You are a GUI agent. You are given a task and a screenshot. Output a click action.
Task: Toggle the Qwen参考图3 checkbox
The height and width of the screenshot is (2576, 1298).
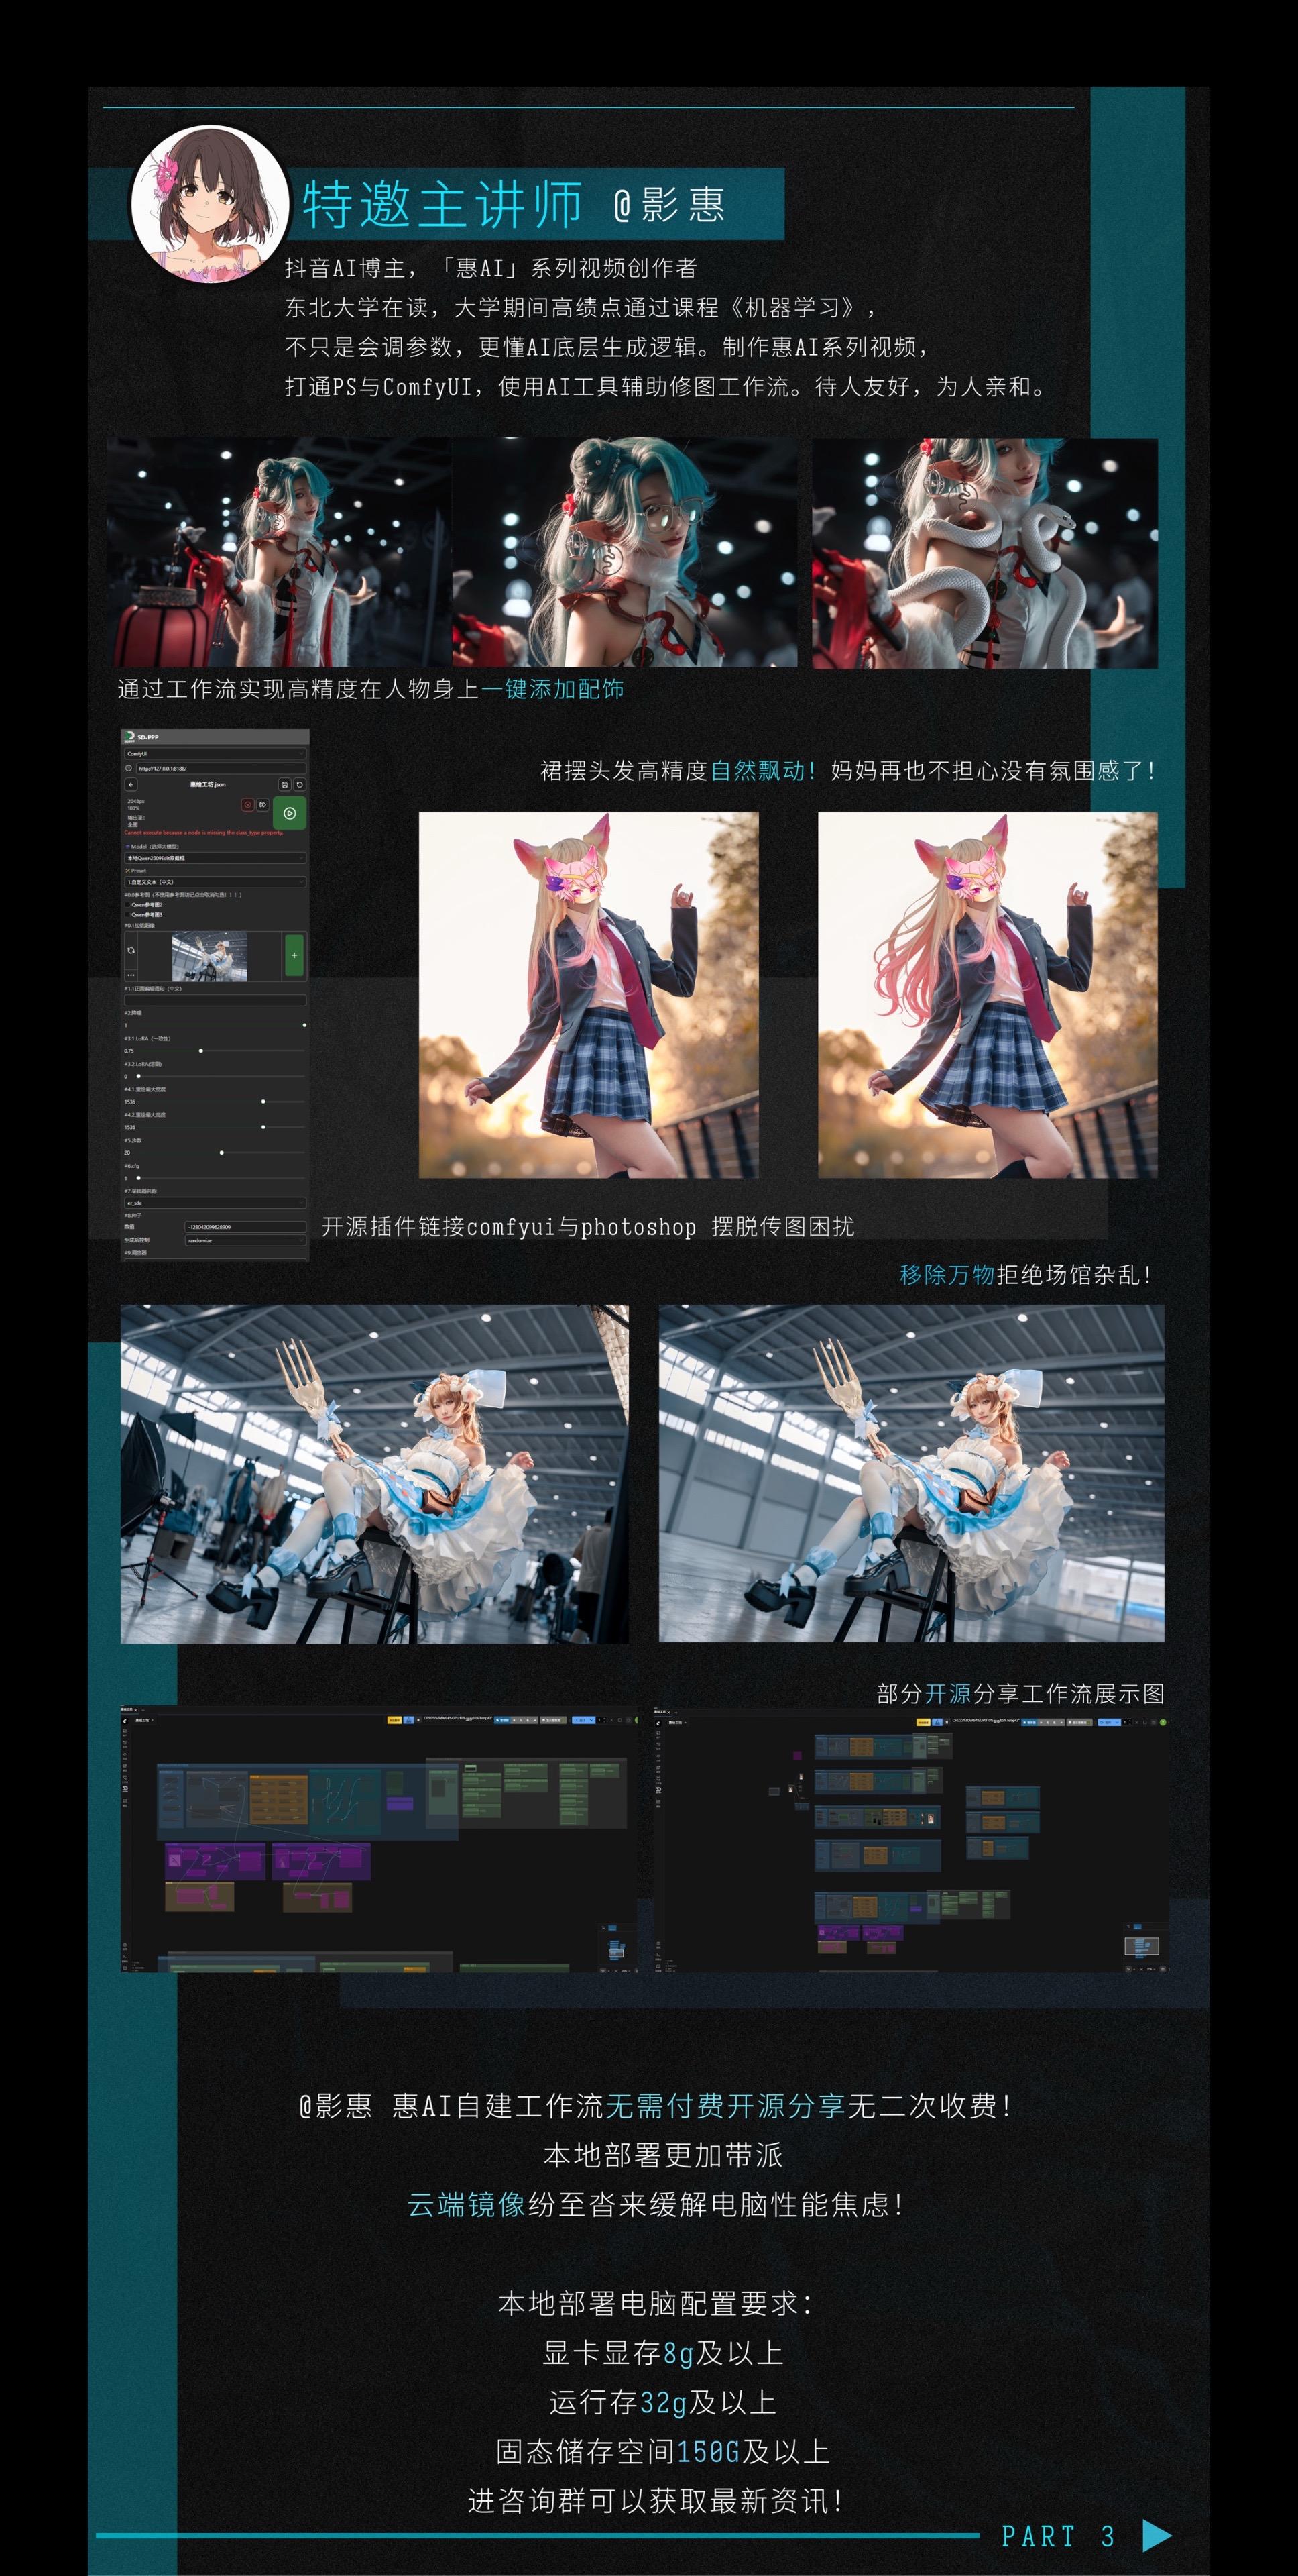(x=128, y=914)
